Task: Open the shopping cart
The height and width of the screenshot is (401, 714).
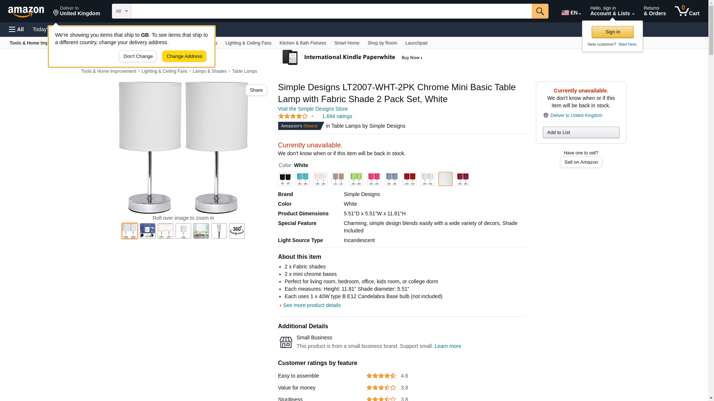Action: 687,11
